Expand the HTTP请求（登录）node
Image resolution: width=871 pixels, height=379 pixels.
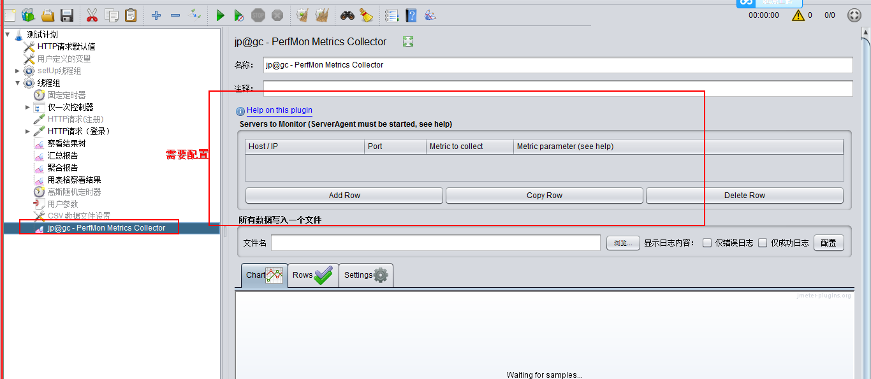coord(27,131)
